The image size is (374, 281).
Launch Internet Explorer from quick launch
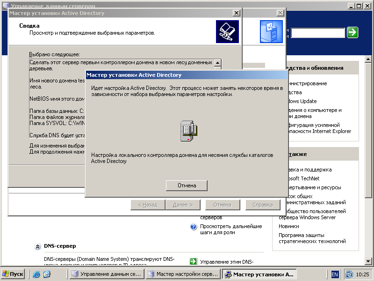pos(36,274)
